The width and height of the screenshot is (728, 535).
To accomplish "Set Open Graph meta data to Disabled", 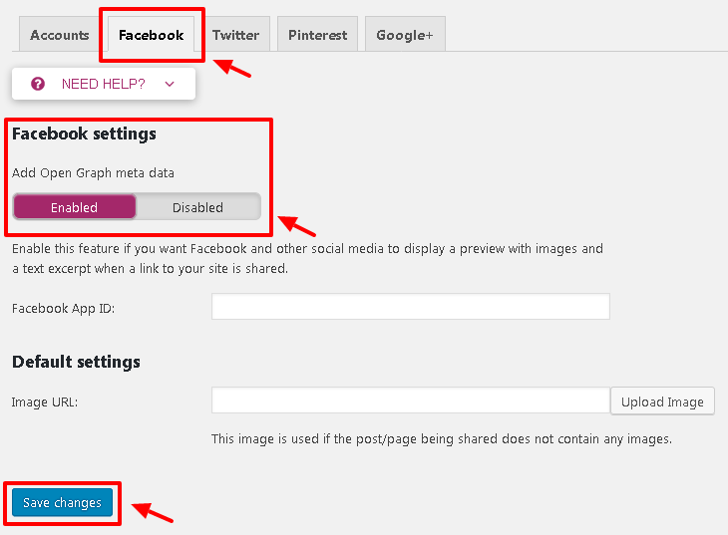I will (x=198, y=207).
